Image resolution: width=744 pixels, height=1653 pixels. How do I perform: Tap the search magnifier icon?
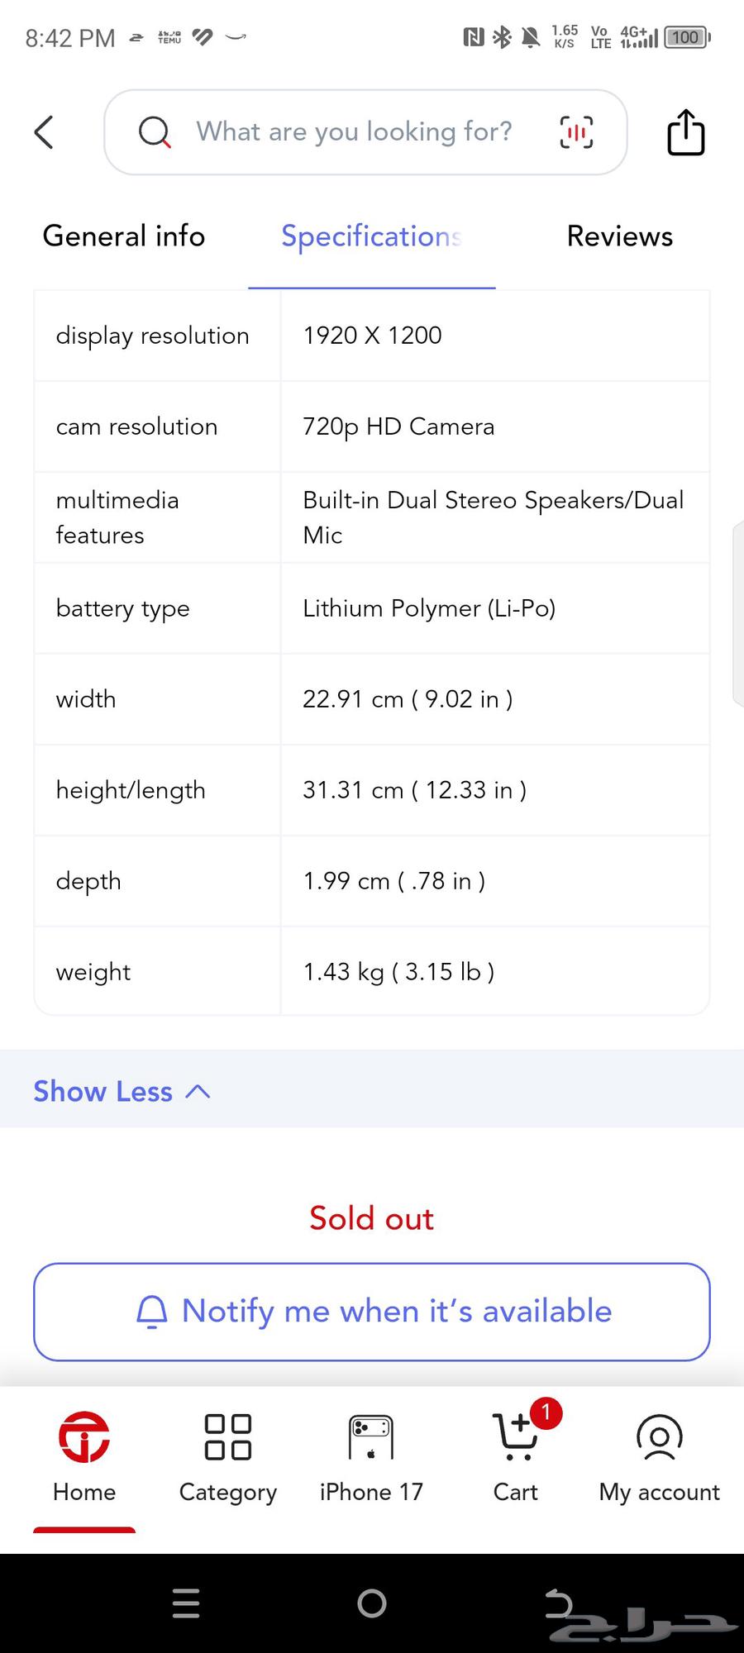pyautogui.click(x=154, y=132)
